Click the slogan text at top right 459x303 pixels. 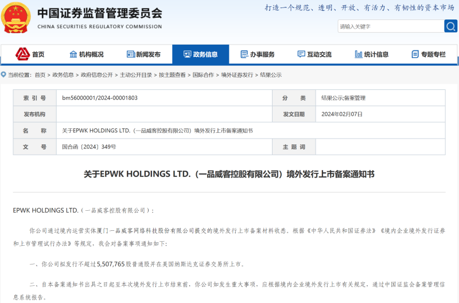point(360,8)
